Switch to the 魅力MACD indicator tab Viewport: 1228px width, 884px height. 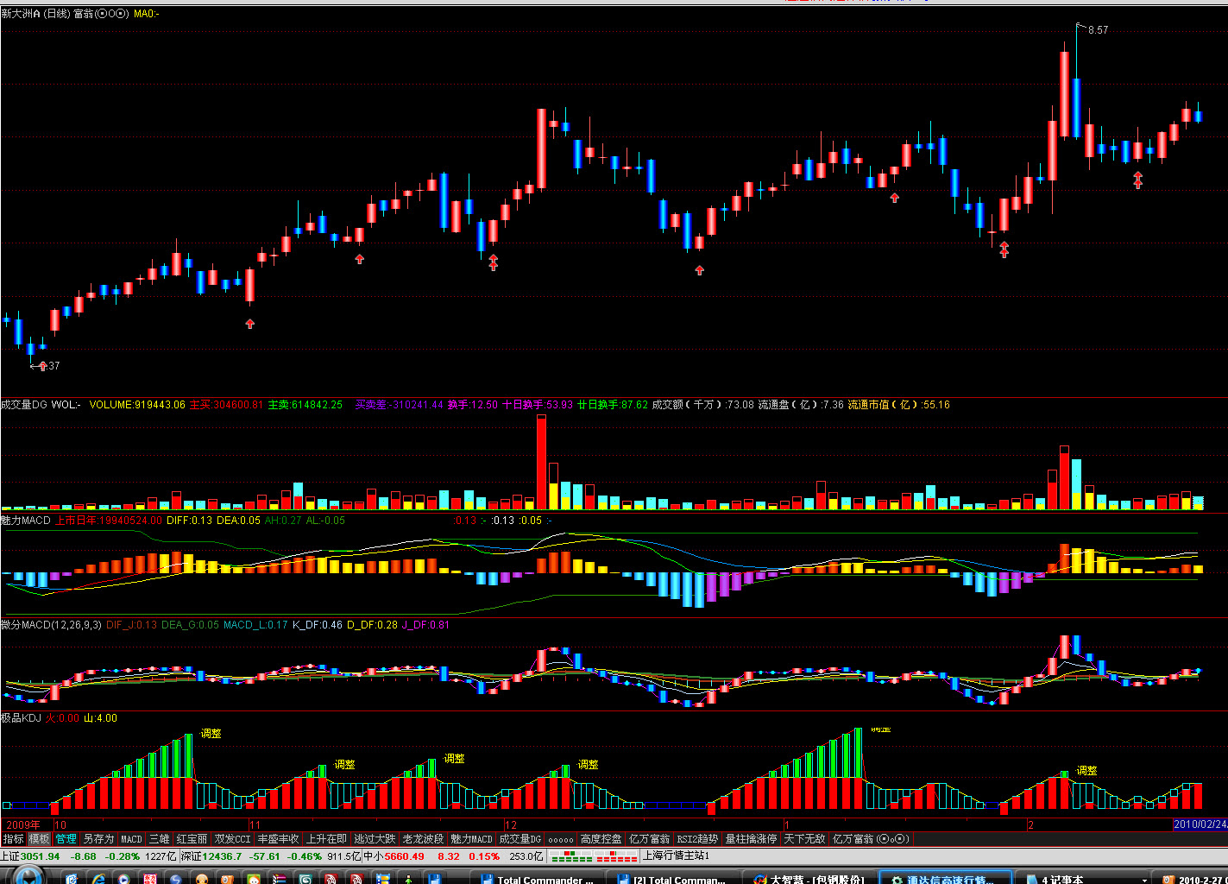click(471, 839)
